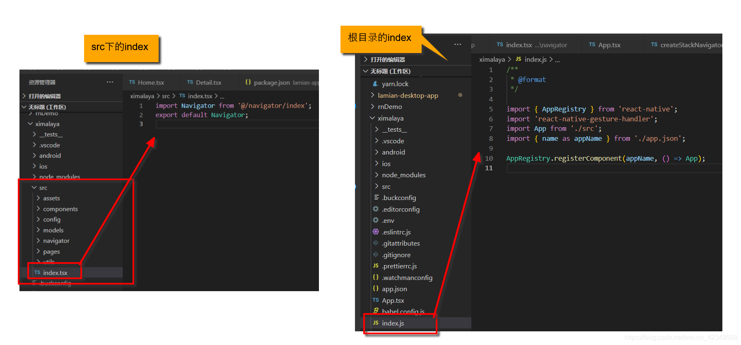Click the JS icon beside root index.js
Viewport: 741px width, 345px height.
[x=376, y=323]
